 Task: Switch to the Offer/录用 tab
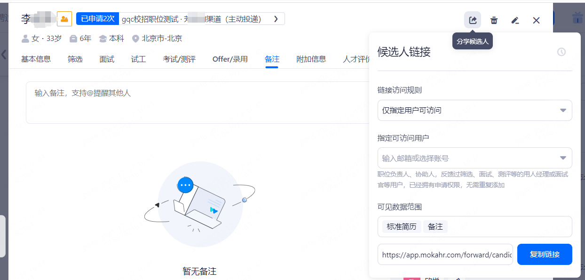(230, 59)
